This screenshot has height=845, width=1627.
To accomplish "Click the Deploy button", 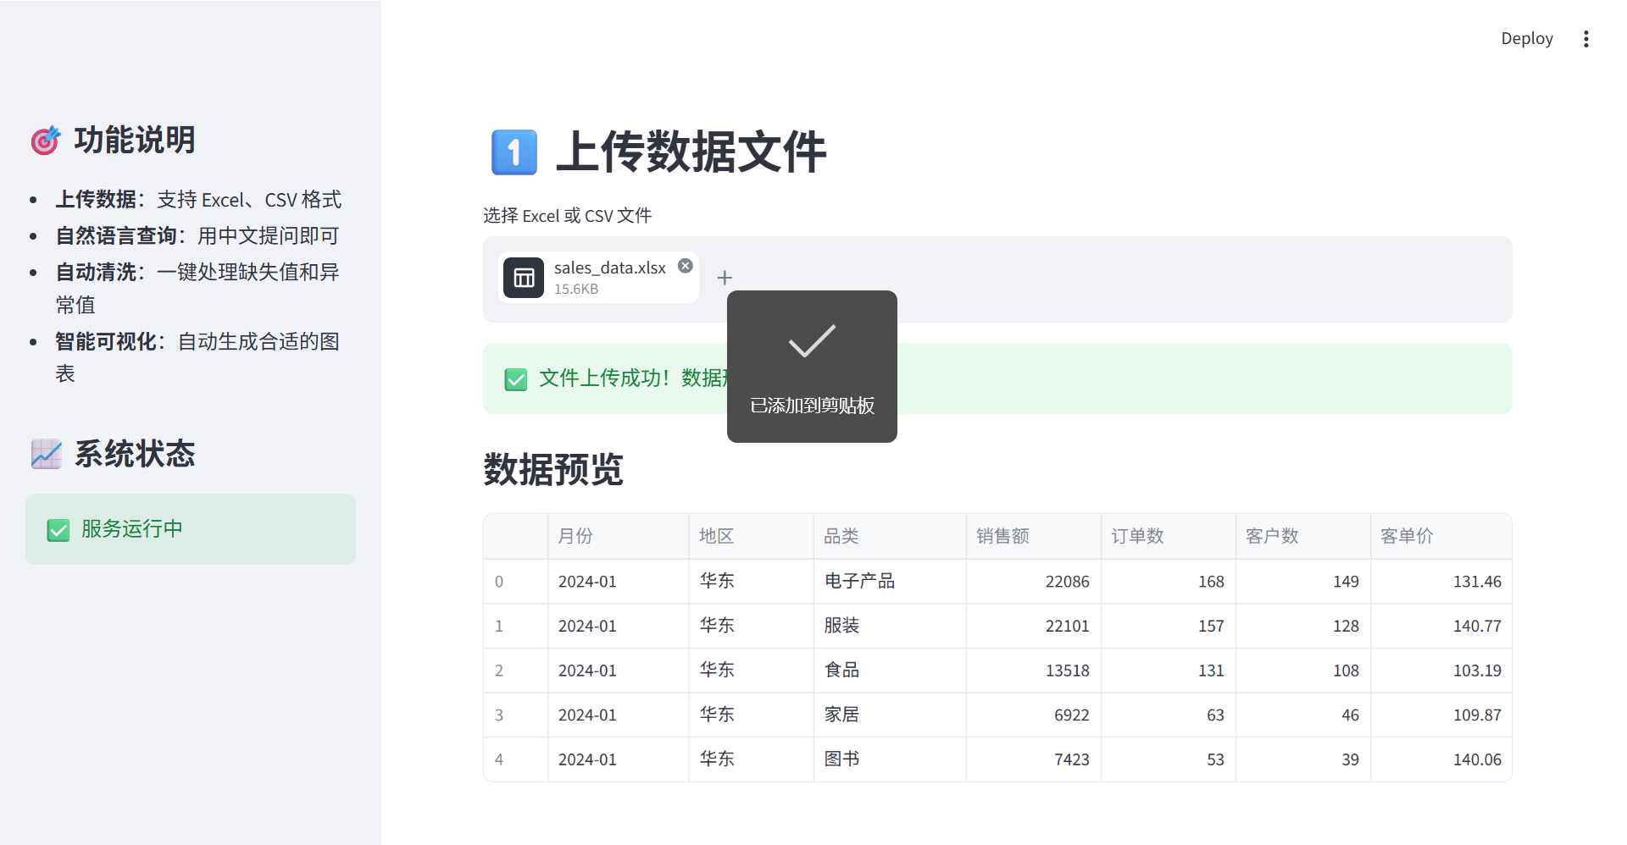I will click(x=1527, y=39).
